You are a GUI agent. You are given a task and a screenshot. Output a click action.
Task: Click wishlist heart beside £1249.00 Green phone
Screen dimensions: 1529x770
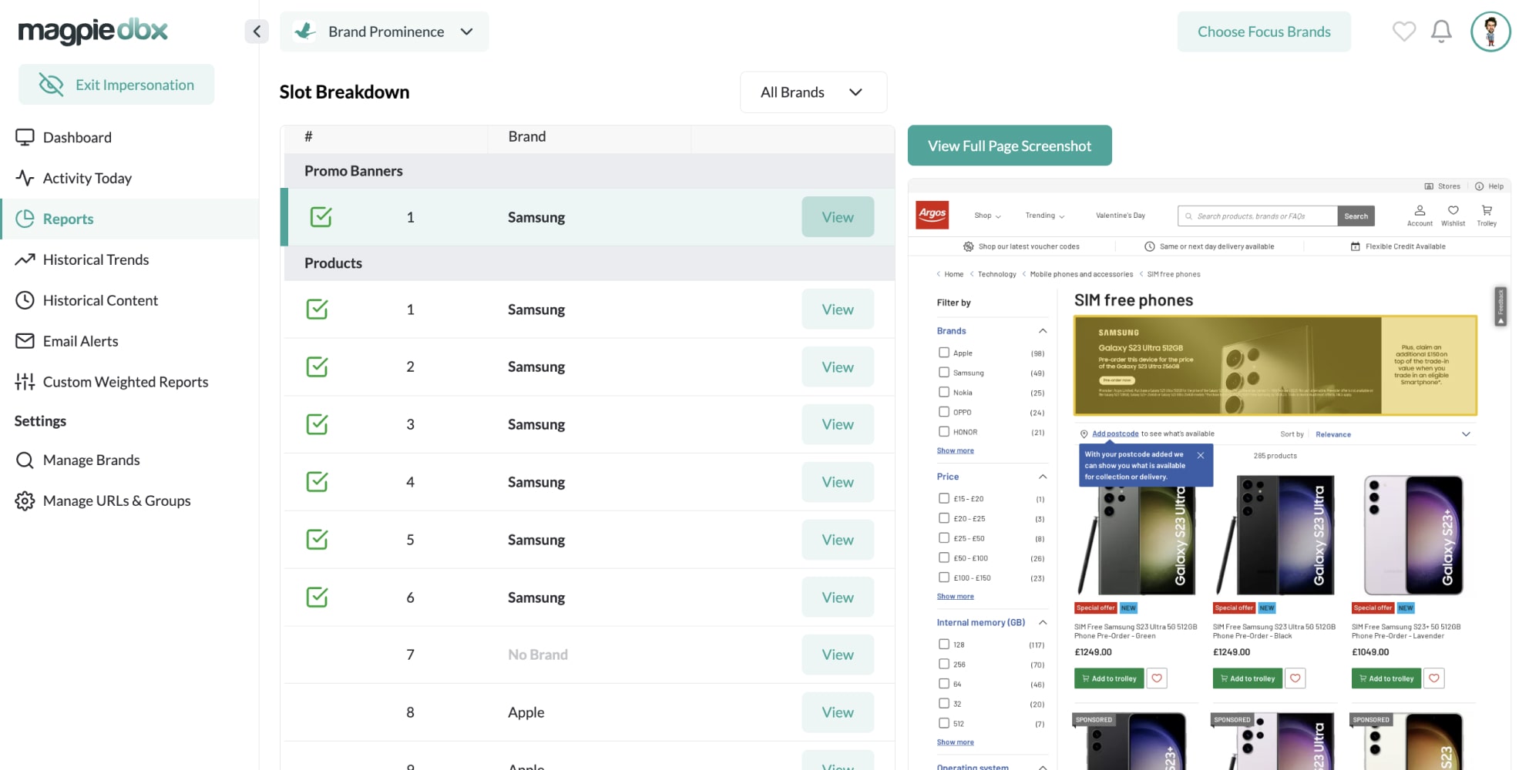1157,678
